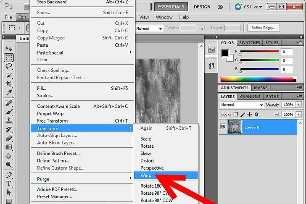Click the foreground color swatch
306x204 pixels.
225,53
